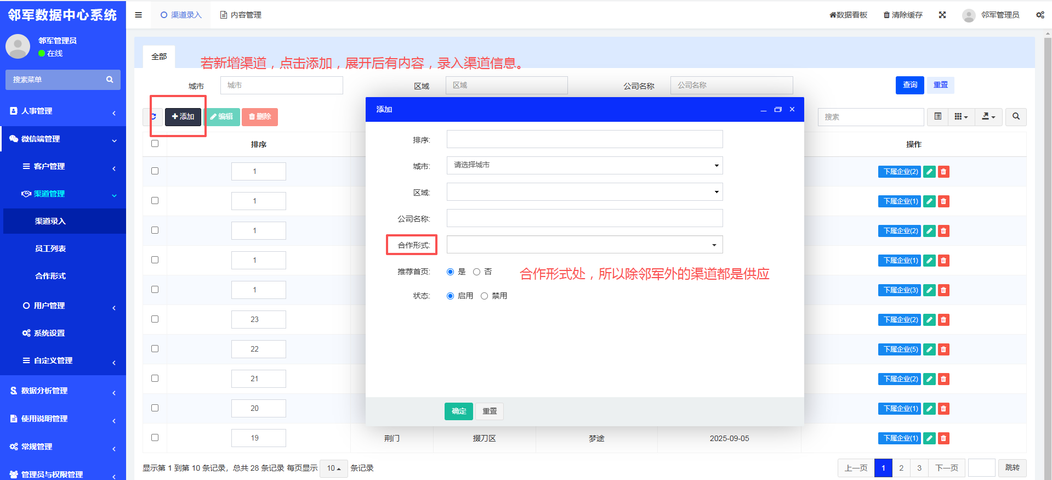Viewport: 1052px width, 480px height.
Task: Close the 添加 dialog with X
Action: [x=792, y=110]
